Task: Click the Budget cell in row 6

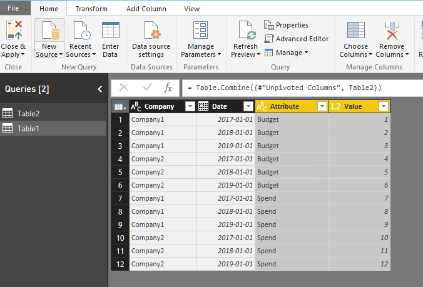Action: (x=292, y=186)
